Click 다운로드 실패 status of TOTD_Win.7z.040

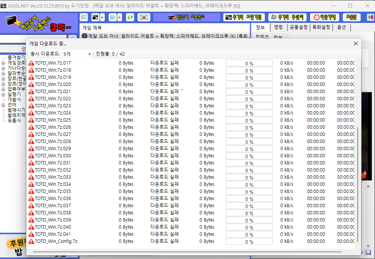pyautogui.click(x=165, y=227)
